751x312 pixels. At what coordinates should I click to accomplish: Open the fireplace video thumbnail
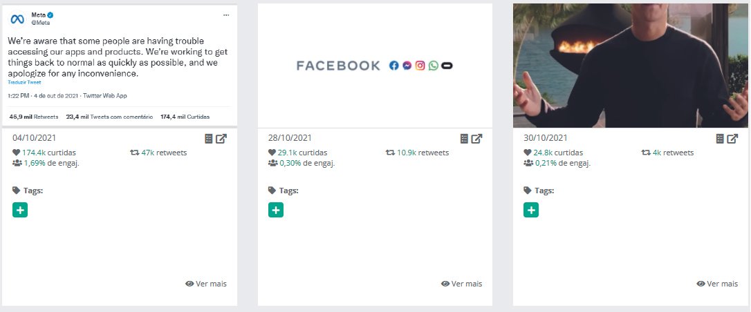click(631, 66)
